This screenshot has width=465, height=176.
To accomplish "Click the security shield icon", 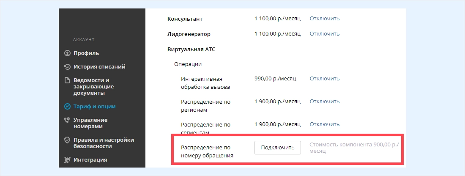I will [67, 140].
